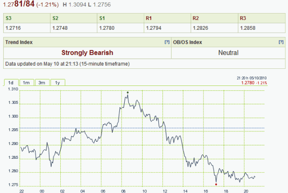Click the Trend Index heading label
The height and width of the screenshot is (193, 288).
coord(18,42)
